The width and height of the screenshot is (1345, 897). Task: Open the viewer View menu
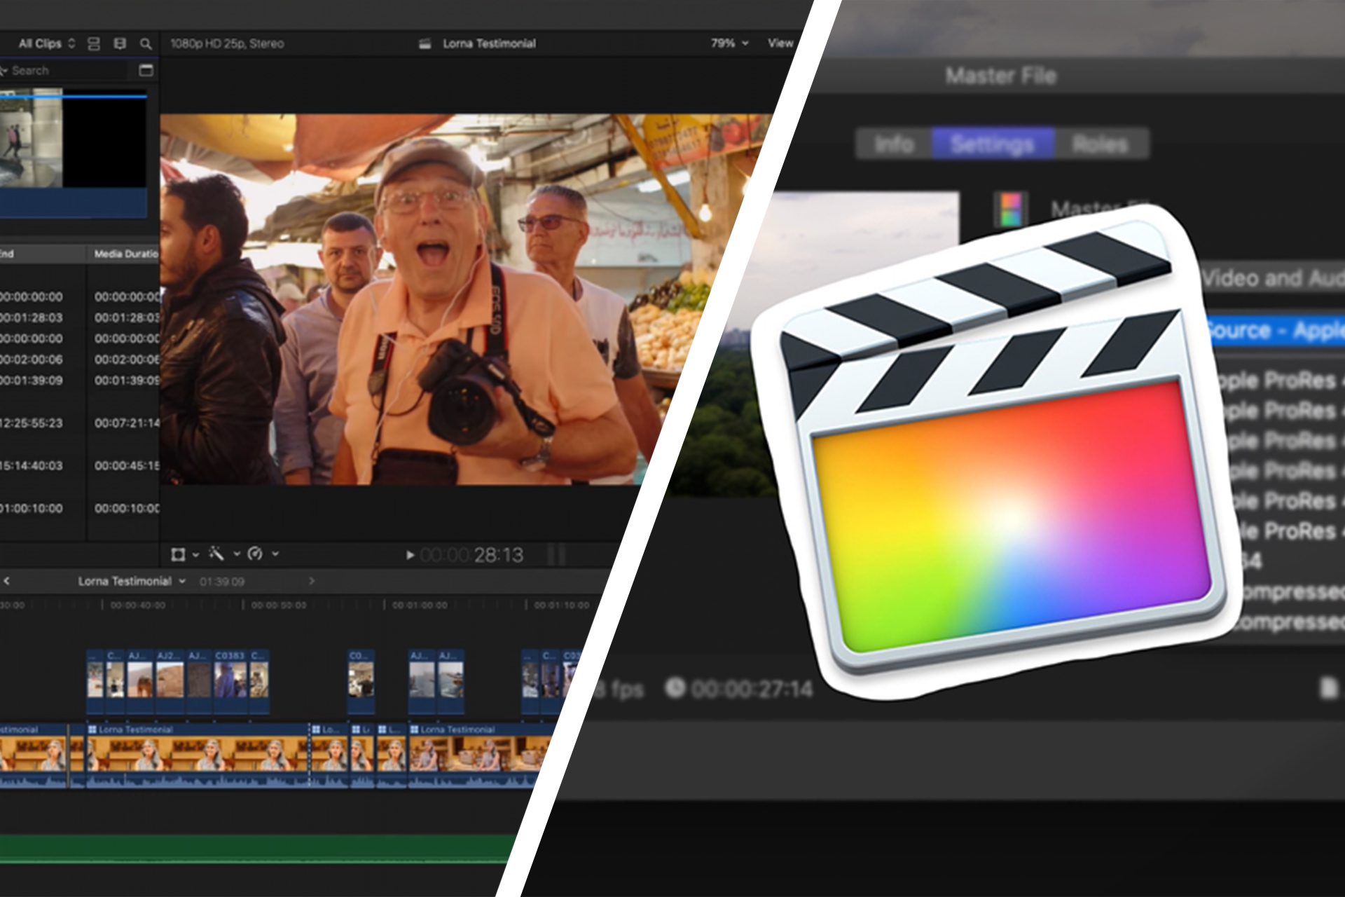pyautogui.click(x=780, y=43)
